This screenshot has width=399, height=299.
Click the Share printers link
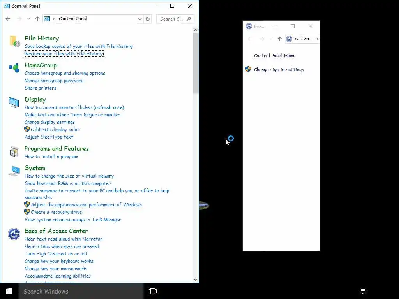[41, 88]
